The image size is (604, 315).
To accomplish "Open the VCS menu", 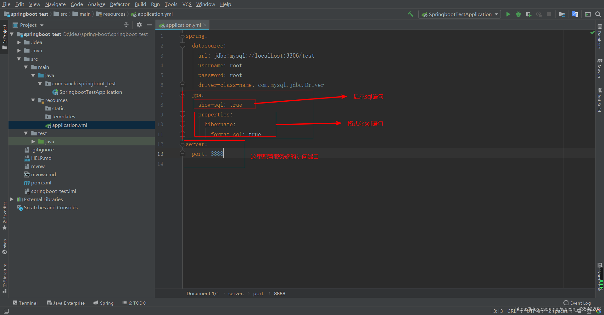I will (x=187, y=4).
